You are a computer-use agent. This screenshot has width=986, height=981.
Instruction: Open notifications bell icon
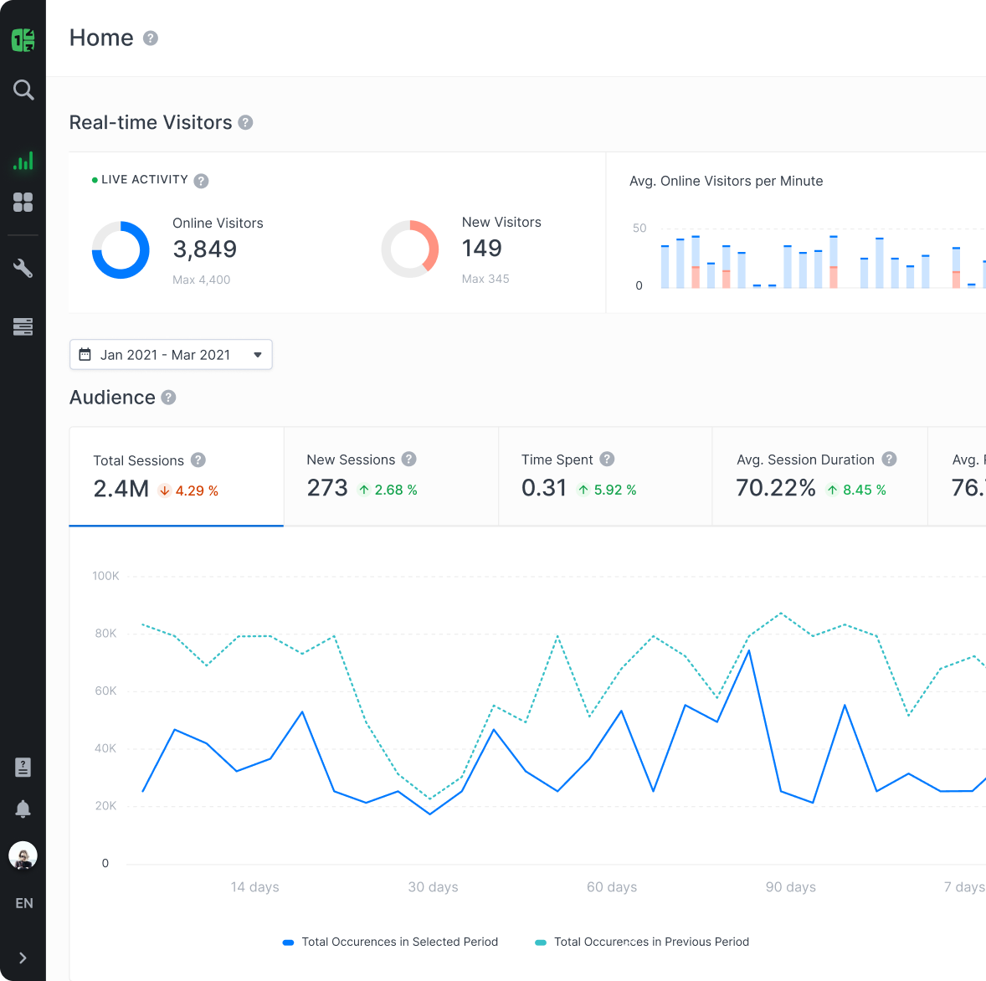[x=23, y=809]
